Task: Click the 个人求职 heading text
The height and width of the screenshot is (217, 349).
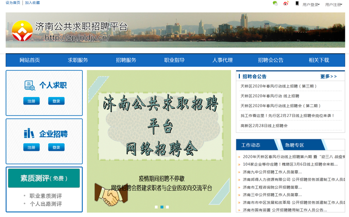Action: click(x=53, y=85)
